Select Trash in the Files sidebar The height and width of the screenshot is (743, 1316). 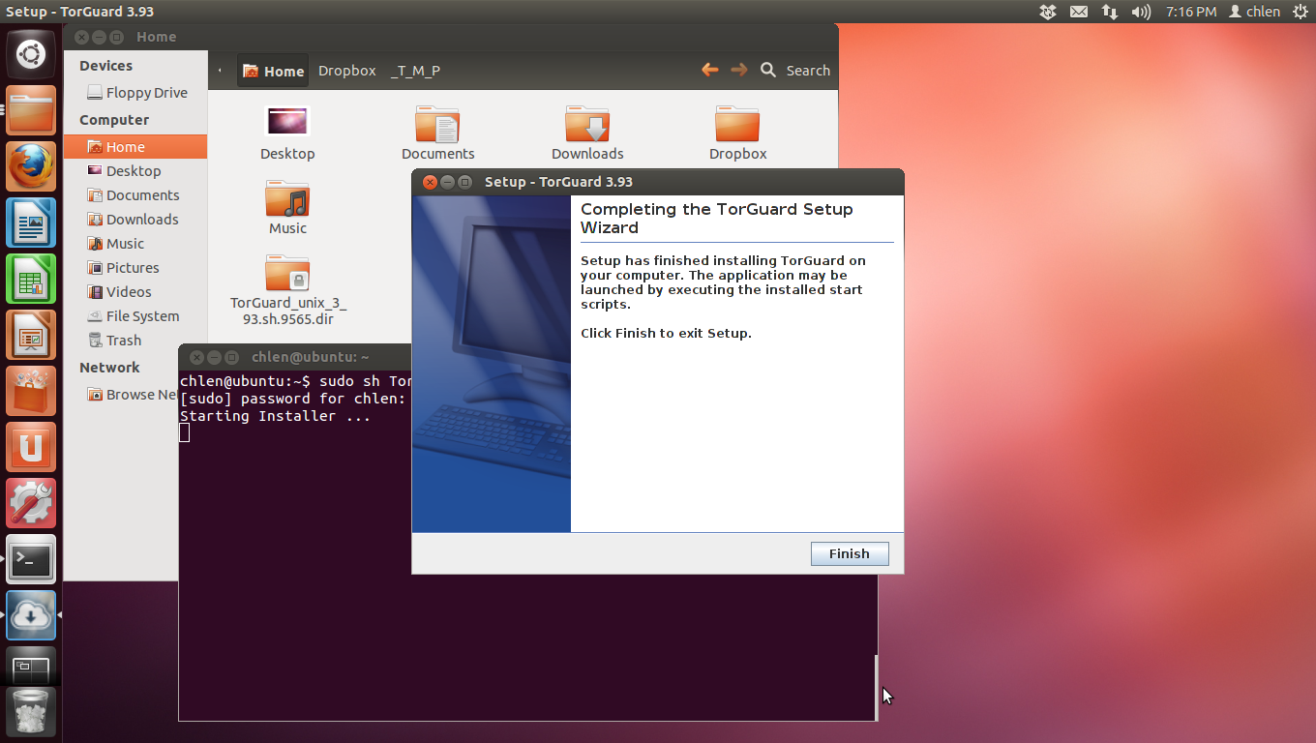tap(135, 341)
